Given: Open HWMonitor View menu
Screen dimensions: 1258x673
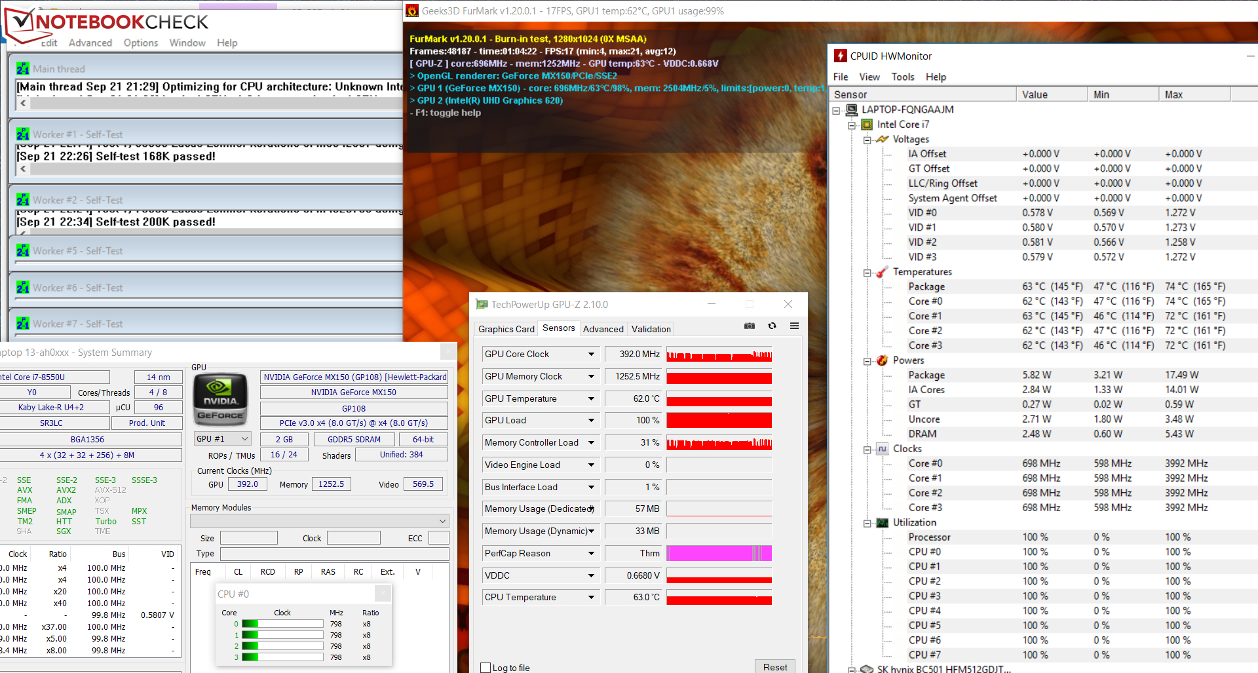Looking at the screenshot, I should 869,77.
